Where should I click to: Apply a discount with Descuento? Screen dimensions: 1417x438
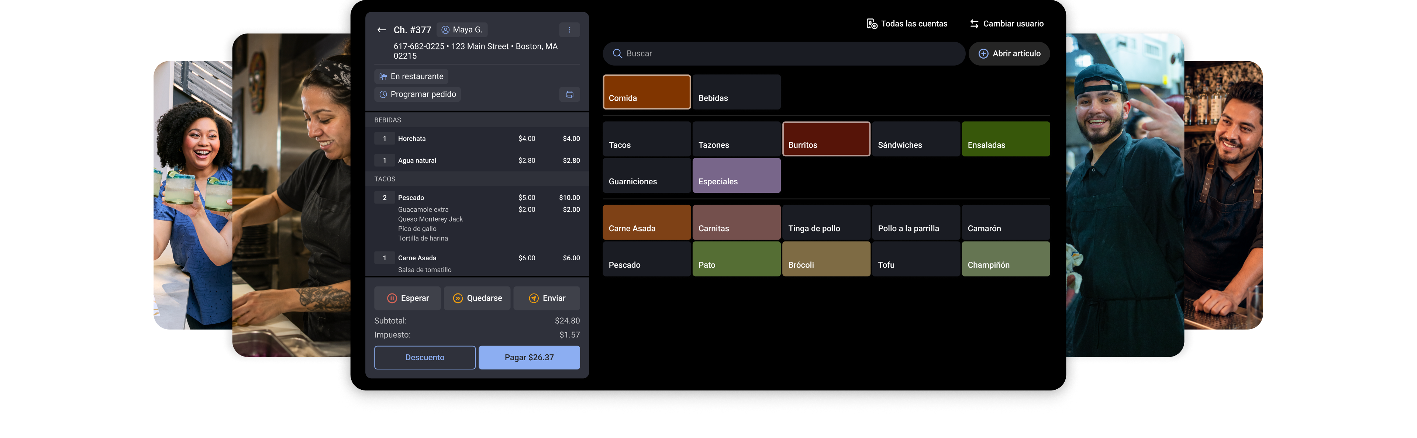tap(425, 358)
